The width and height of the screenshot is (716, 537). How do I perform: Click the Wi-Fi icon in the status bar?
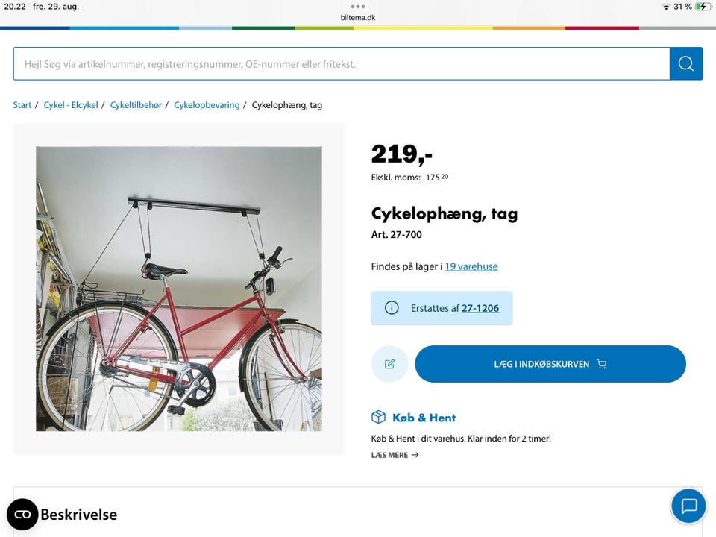[665, 6]
